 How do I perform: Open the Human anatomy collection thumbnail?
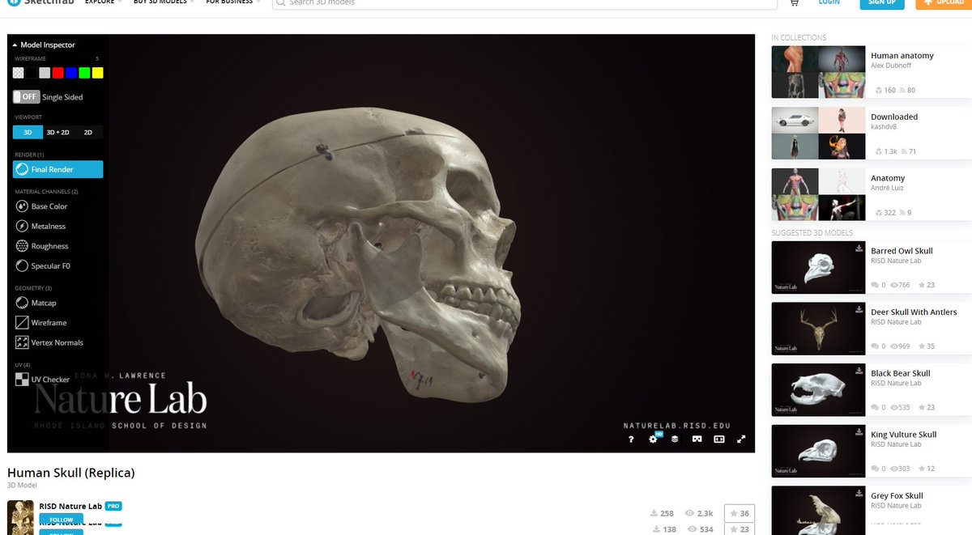click(818, 72)
